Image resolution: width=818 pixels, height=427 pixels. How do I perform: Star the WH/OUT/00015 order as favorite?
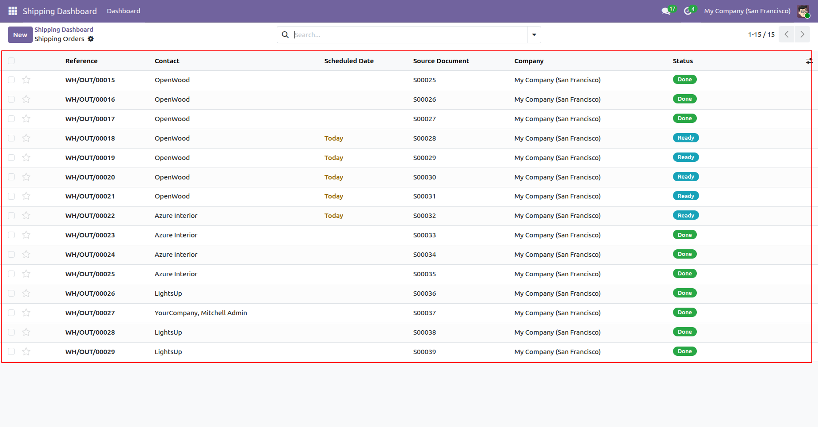(26, 80)
